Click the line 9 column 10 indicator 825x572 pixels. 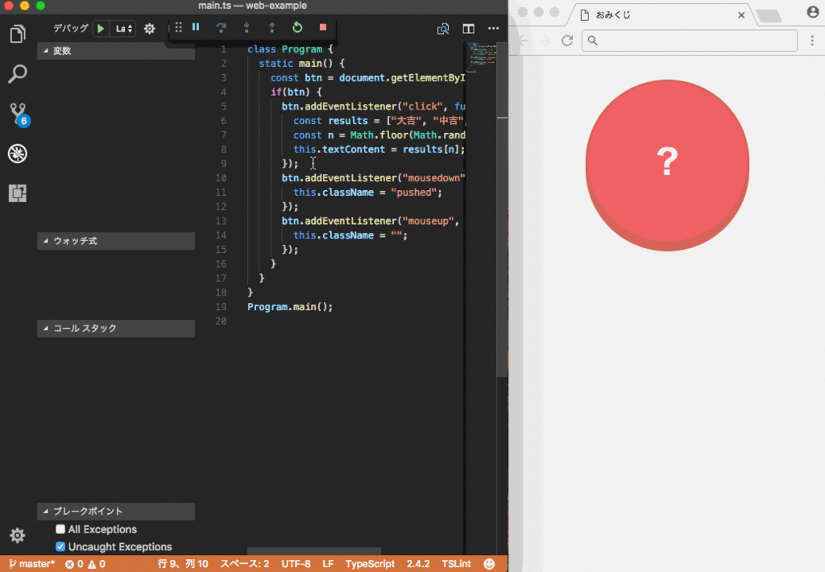[183, 564]
